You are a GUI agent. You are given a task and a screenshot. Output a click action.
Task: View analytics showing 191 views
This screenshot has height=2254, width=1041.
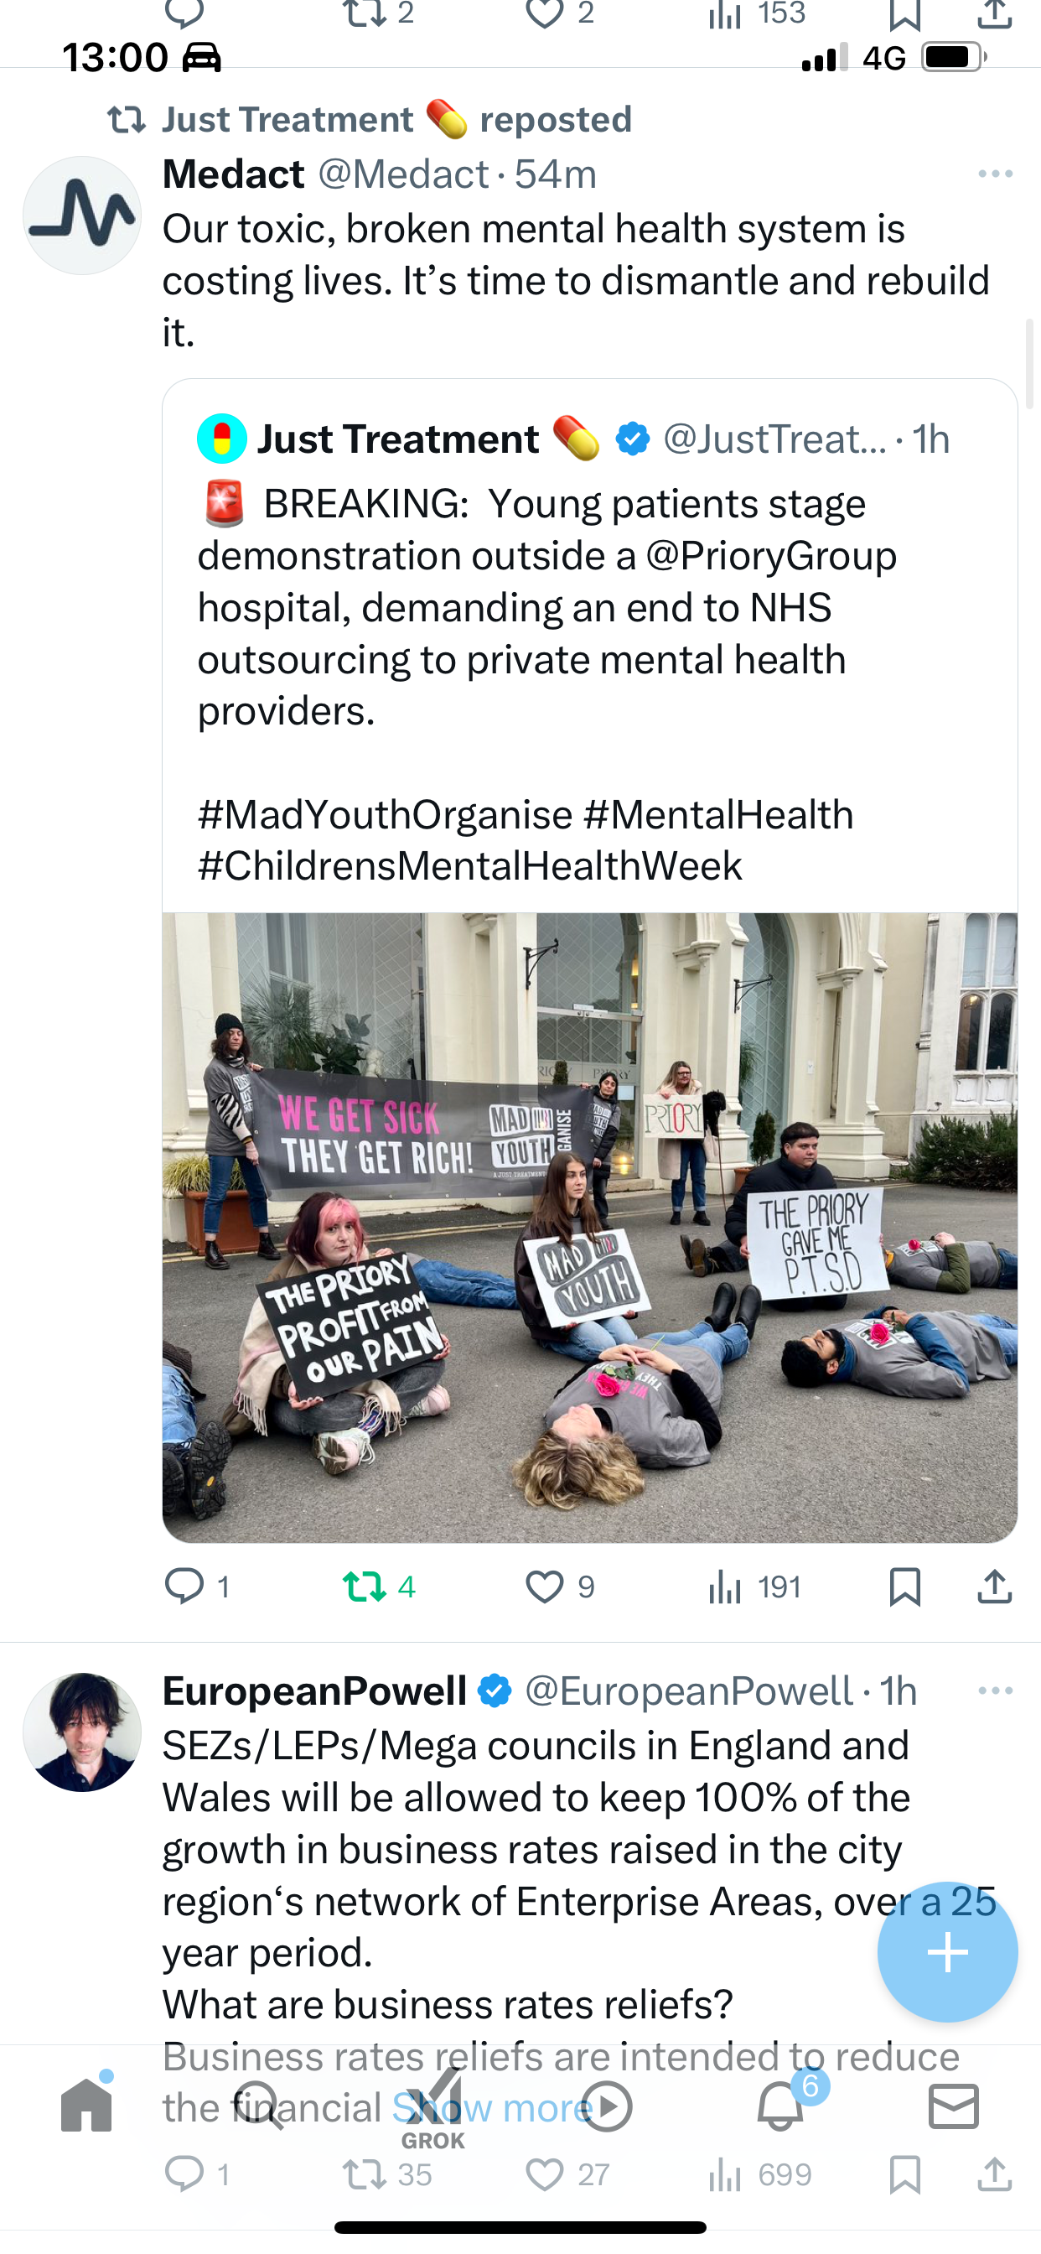click(754, 1587)
